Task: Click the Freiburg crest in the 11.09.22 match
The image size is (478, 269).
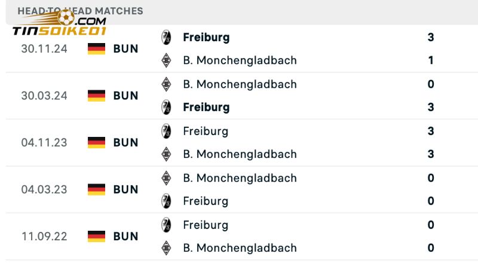Action: (x=167, y=225)
